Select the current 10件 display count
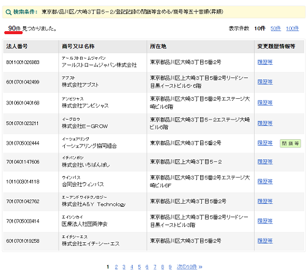306x274 pixels. point(259,29)
